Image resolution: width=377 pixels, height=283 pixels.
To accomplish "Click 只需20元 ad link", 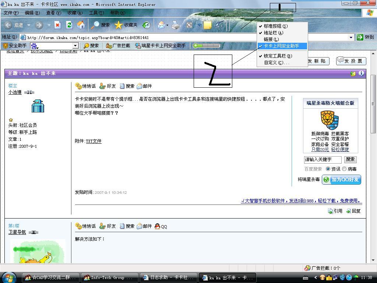I will click(320, 150).
